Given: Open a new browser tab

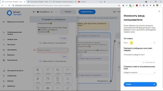Looking at the screenshot, I should point(105,2).
